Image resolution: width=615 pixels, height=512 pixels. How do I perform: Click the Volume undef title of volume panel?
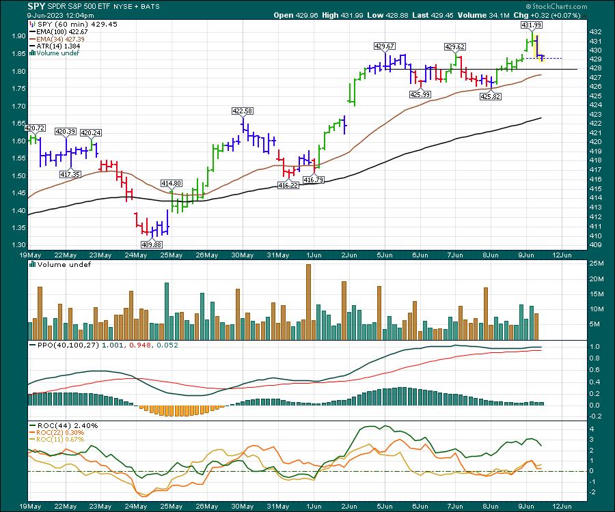click(x=60, y=264)
